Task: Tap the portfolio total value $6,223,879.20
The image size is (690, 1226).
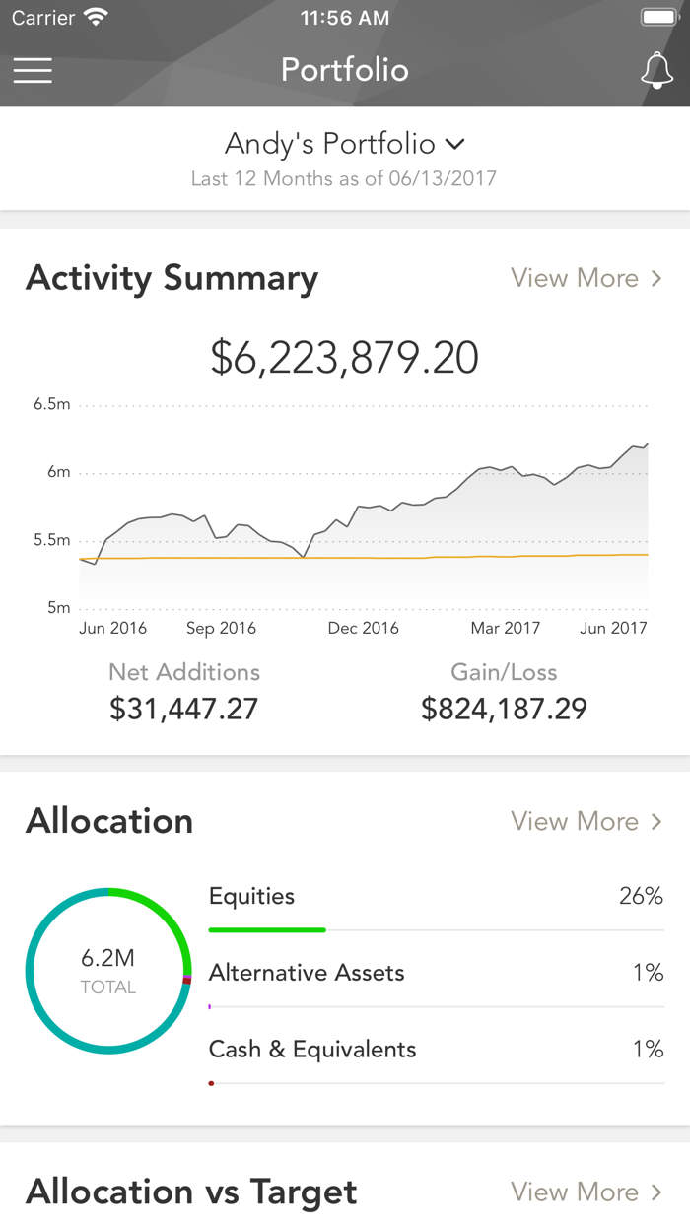Action: (x=344, y=357)
